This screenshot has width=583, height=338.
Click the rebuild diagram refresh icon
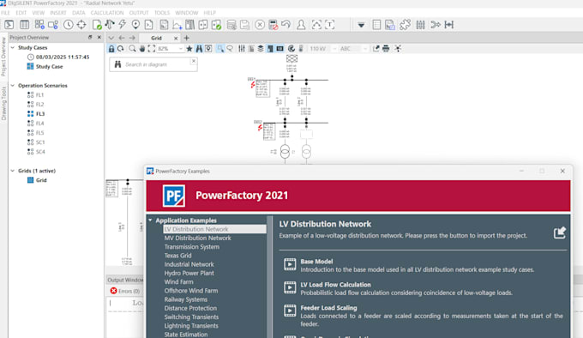click(x=121, y=49)
